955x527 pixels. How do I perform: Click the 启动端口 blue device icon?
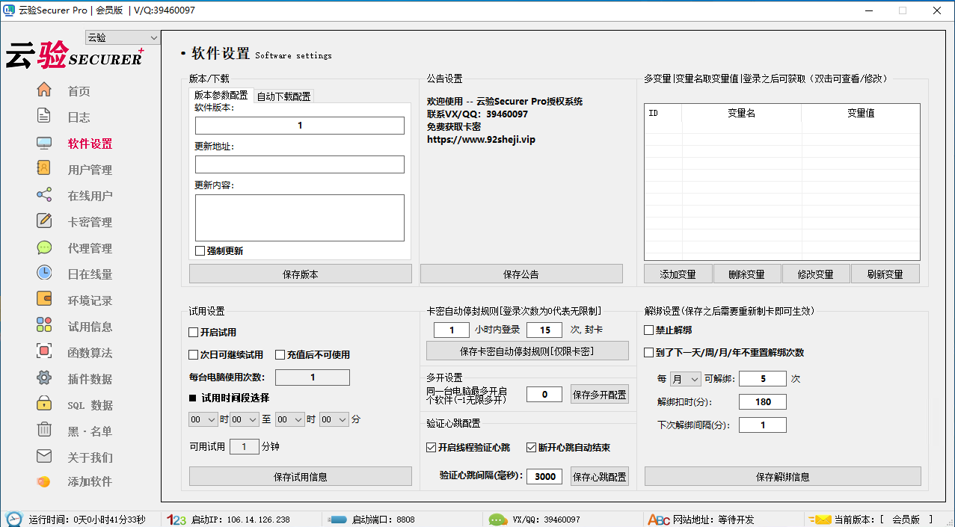click(x=339, y=520)
